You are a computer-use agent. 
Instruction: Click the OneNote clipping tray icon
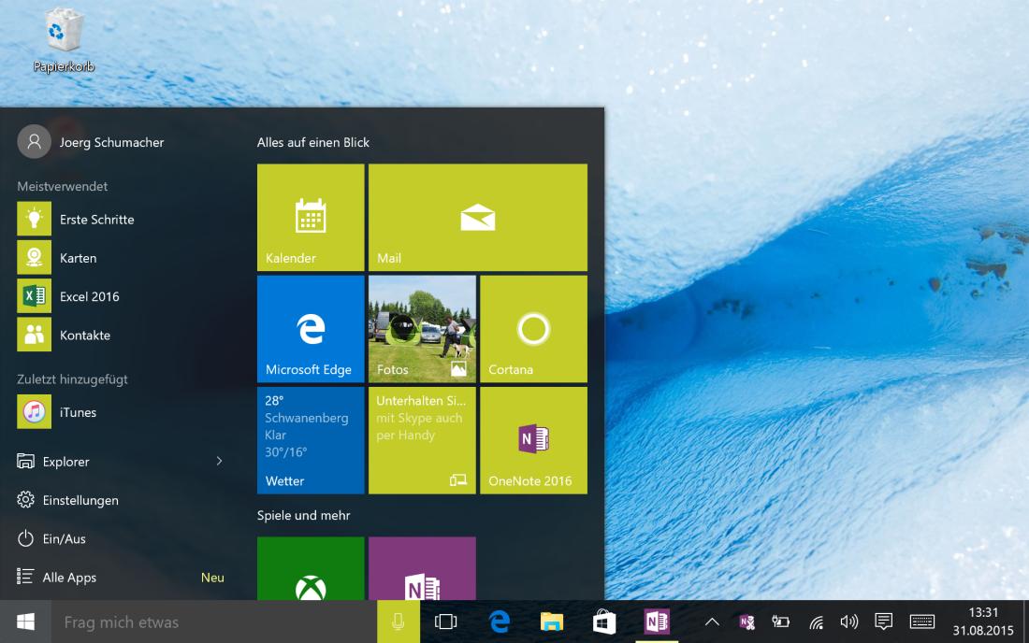pos(746,622)
